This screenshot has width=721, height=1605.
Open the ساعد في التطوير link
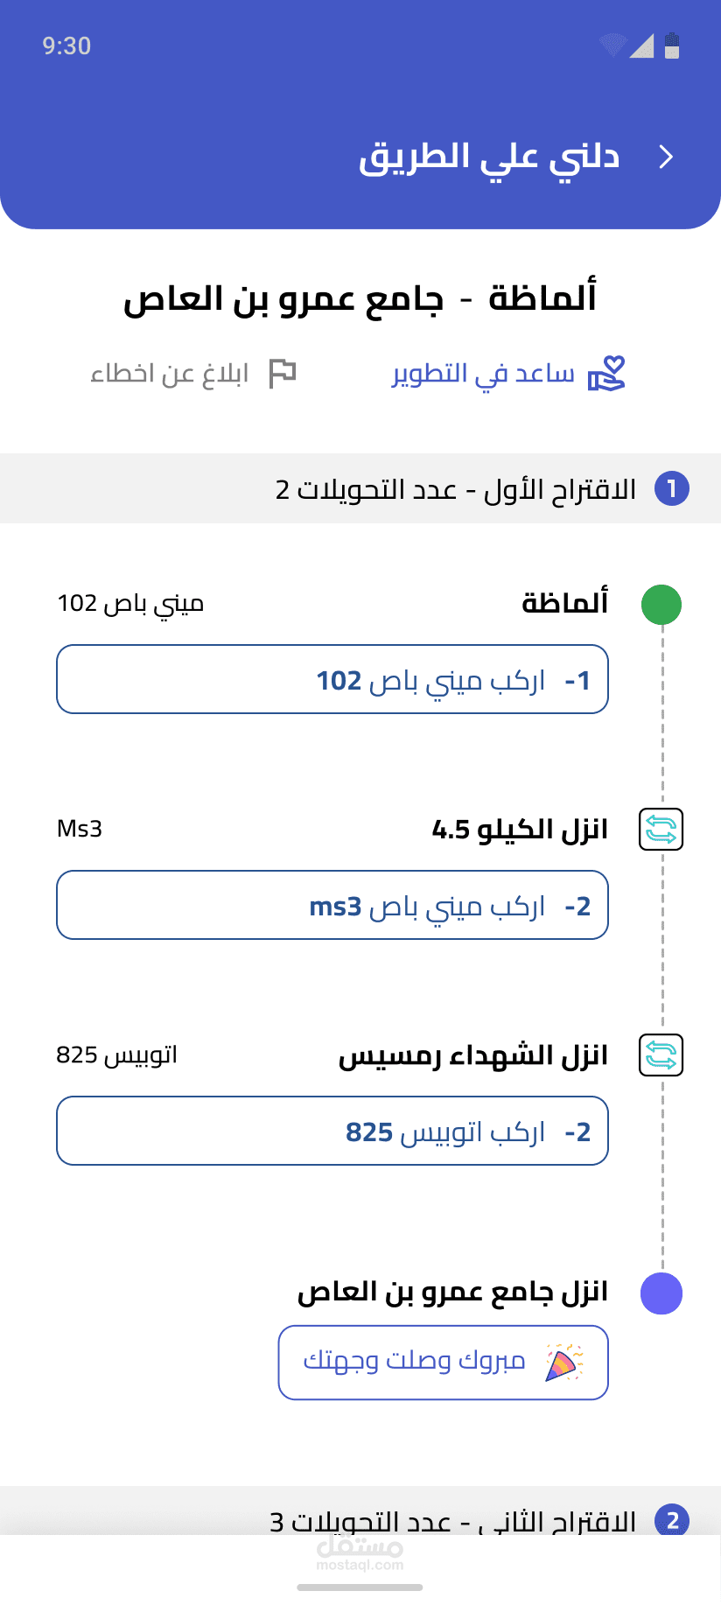[483, 374]
